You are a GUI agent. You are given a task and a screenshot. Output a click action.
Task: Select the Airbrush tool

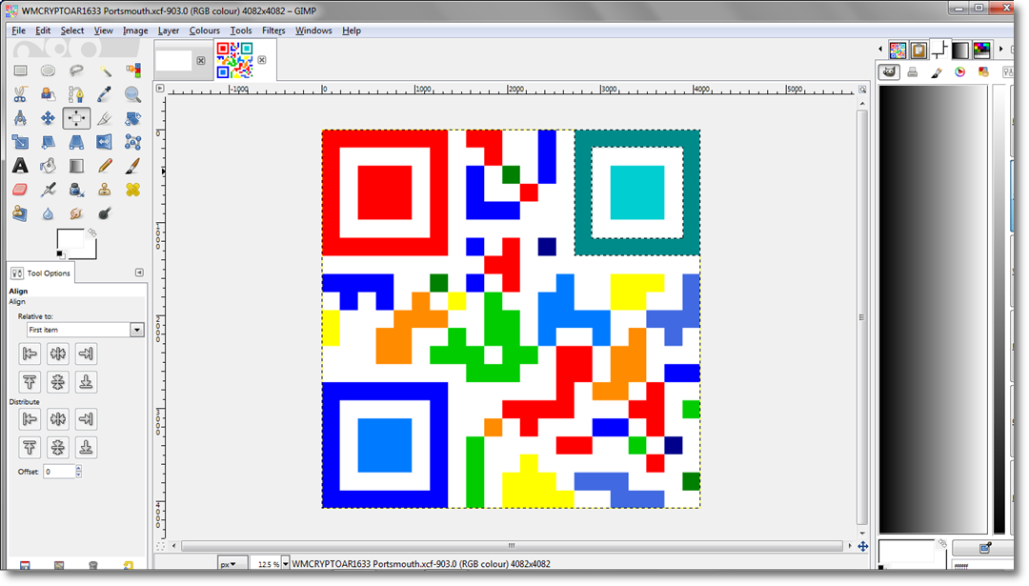[x=48, y=190]
